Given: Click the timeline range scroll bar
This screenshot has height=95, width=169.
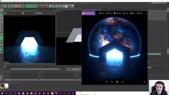Looking at the screenshot, I should (x=35, y=69).
